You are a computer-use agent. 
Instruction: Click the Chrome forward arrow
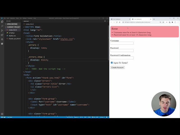point(114,22)
